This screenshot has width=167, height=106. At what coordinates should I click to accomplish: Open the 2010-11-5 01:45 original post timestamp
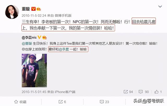tap(34, 92)
